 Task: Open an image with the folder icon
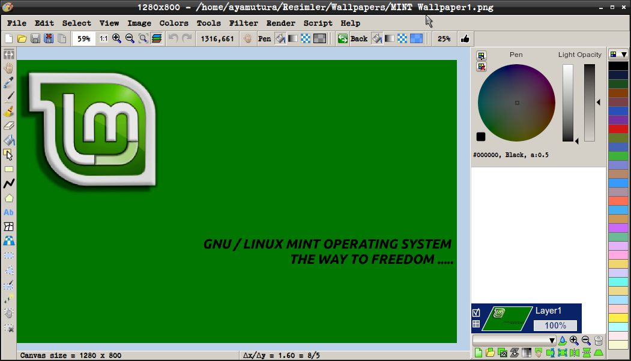coord(22,38)
